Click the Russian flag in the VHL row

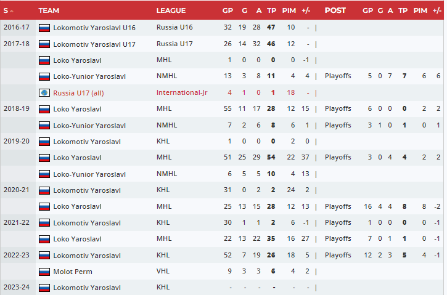[x=44, y=272]
